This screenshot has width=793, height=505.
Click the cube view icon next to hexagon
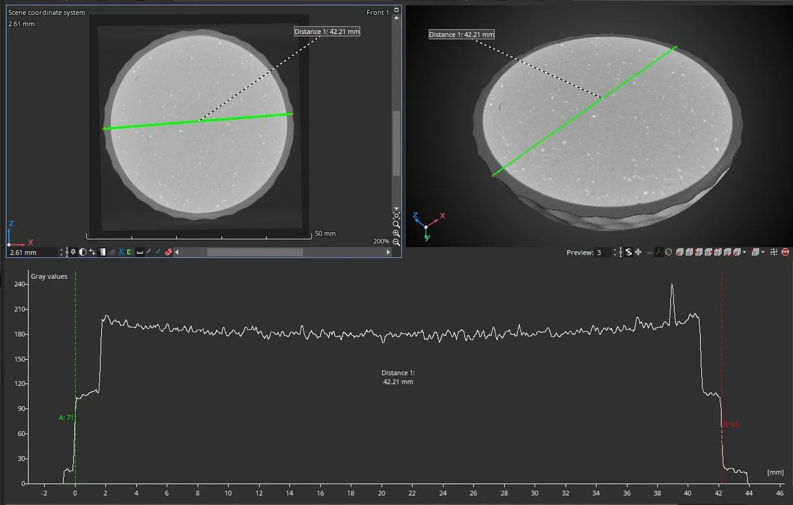[679, 252]
